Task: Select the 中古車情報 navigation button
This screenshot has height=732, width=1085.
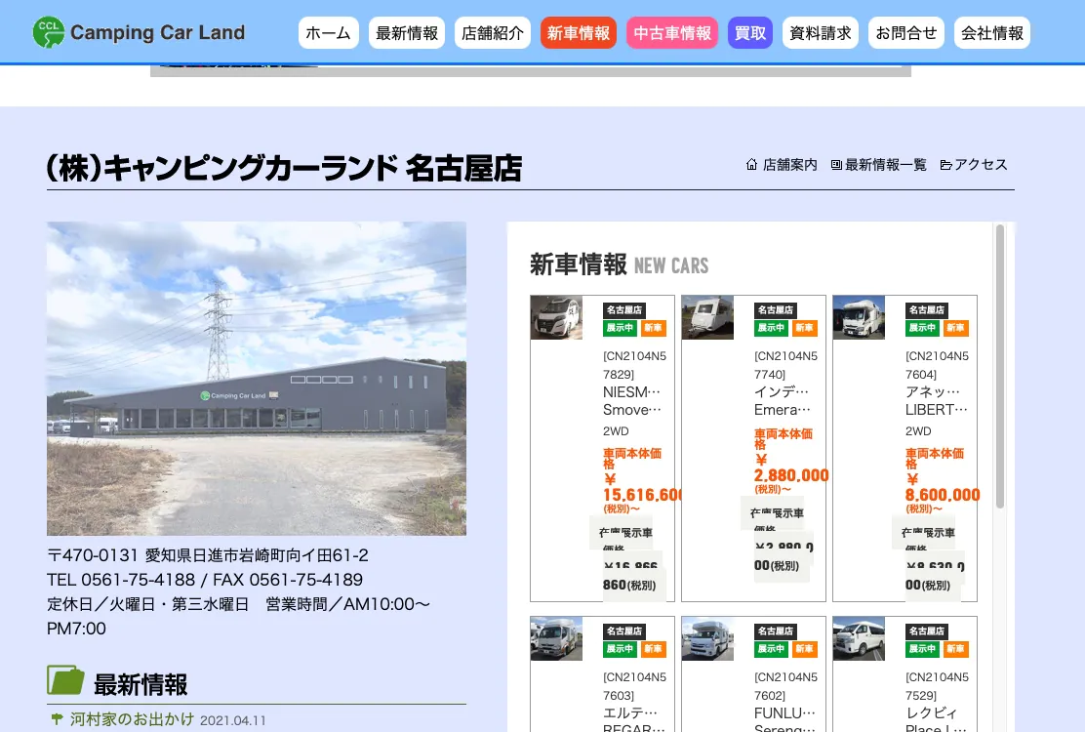Action: 672,32
